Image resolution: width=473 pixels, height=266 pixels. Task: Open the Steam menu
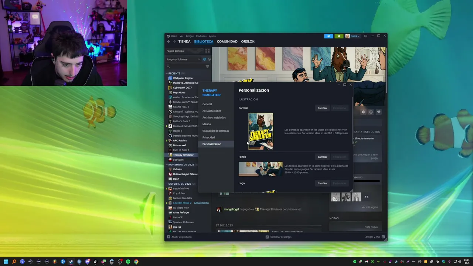(174, 36)
